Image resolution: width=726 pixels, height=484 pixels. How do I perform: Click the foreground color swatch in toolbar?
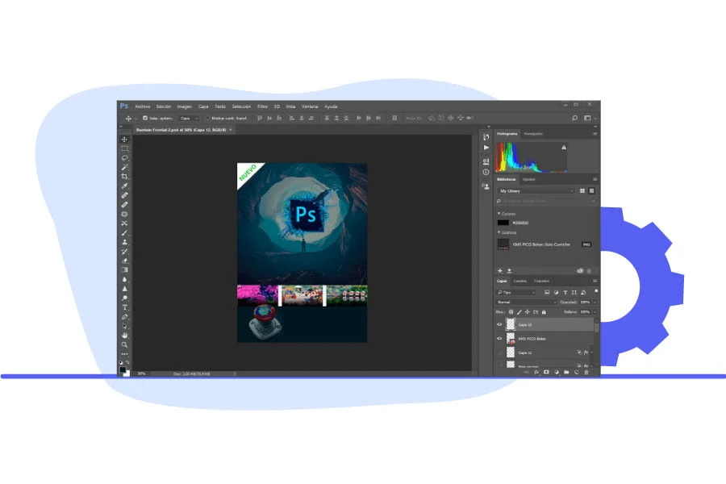[x=123, y=369]
